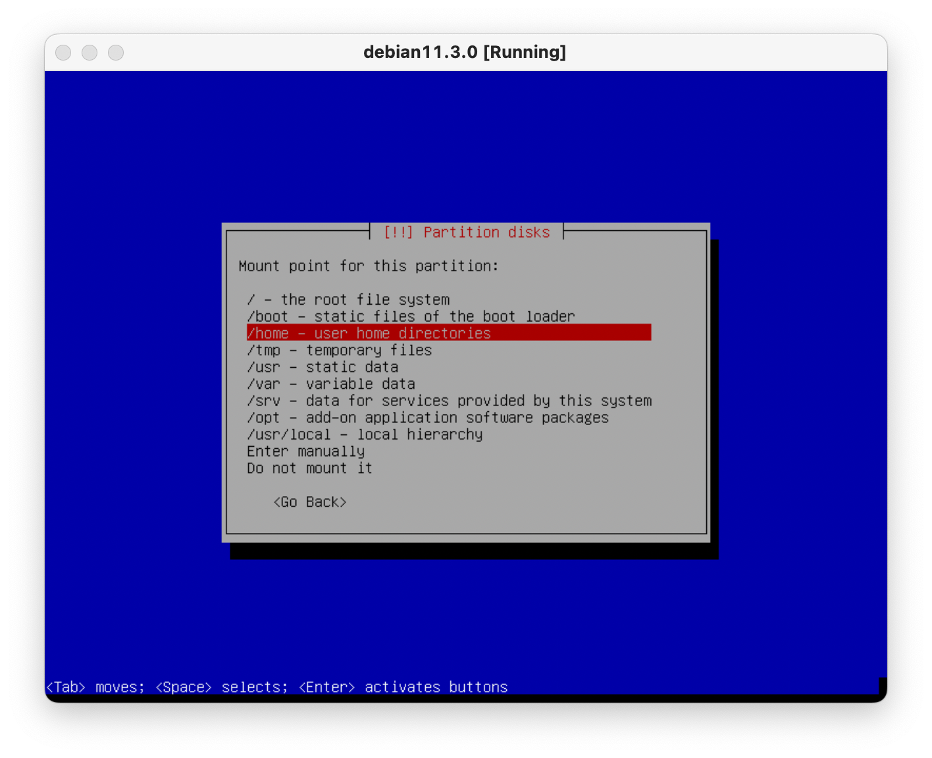This screenshot has height=758, width=932.
Task: Zoom the VM window with third button
Action: 116,53
